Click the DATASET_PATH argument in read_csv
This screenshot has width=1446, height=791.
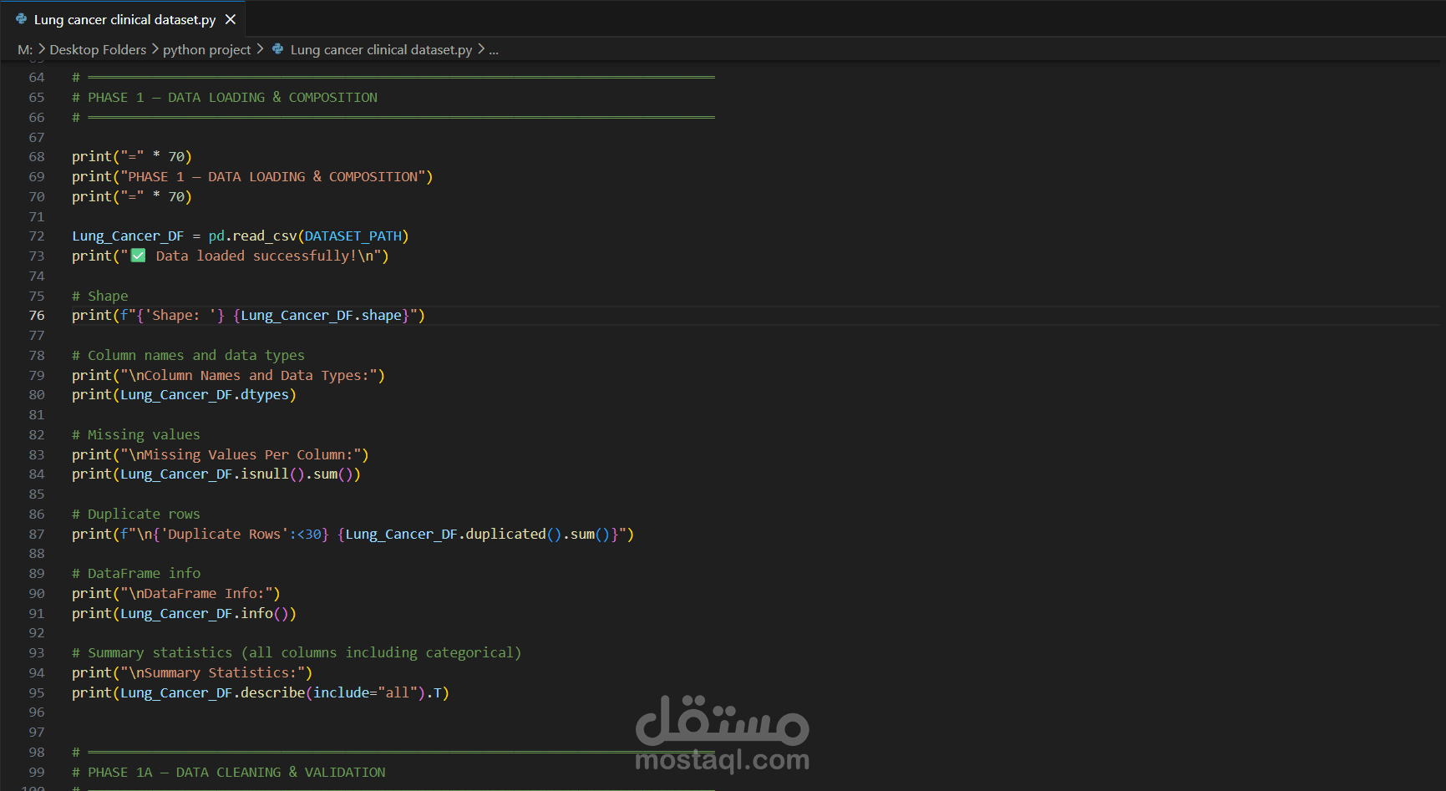pos(353,236)
